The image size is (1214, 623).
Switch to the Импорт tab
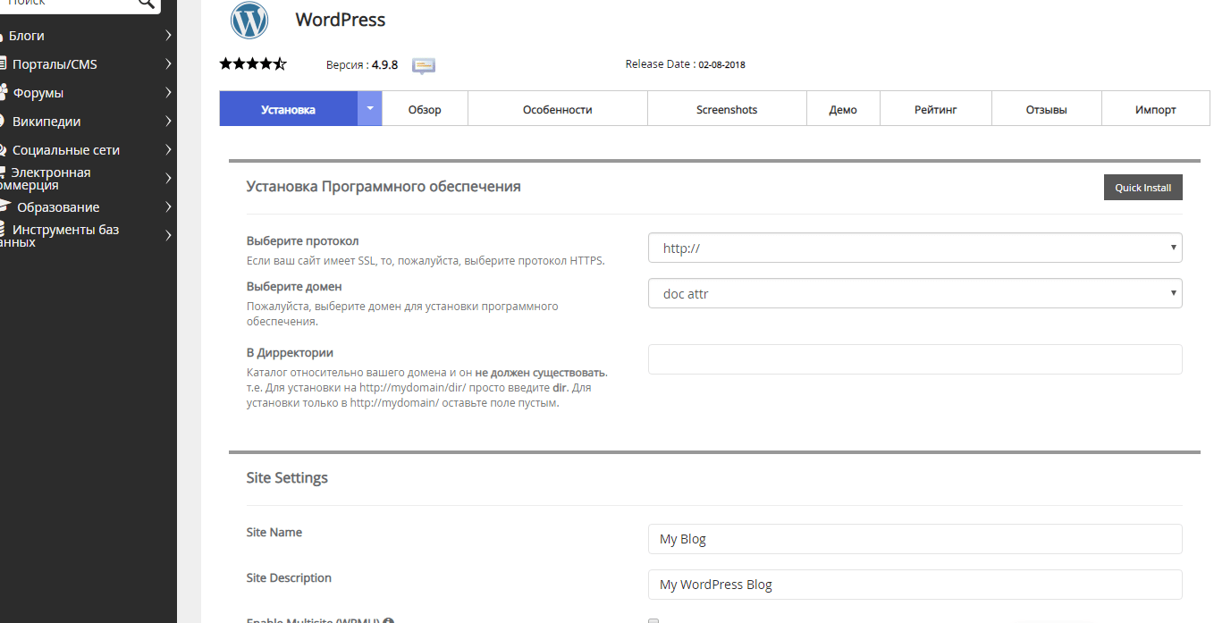tap(1156, 109)
